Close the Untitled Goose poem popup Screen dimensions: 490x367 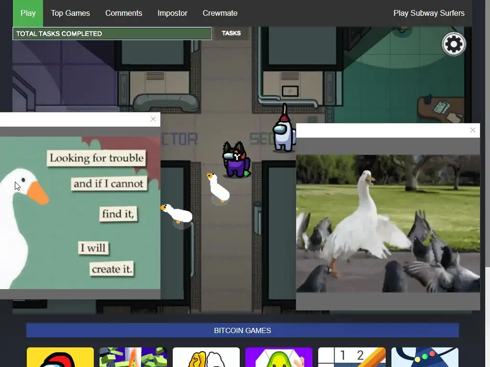tap(153, 119)
